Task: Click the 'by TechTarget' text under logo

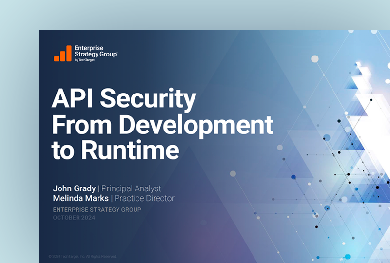Action: click(84, 60)
